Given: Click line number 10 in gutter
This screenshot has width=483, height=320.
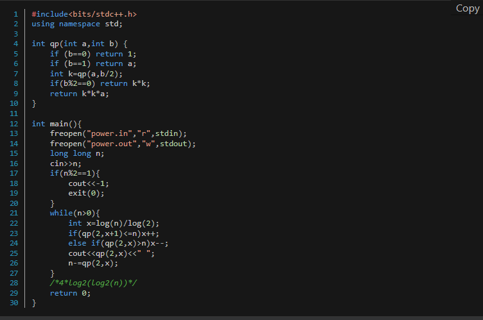Looking at the screenshot, I should pos(14,103).
